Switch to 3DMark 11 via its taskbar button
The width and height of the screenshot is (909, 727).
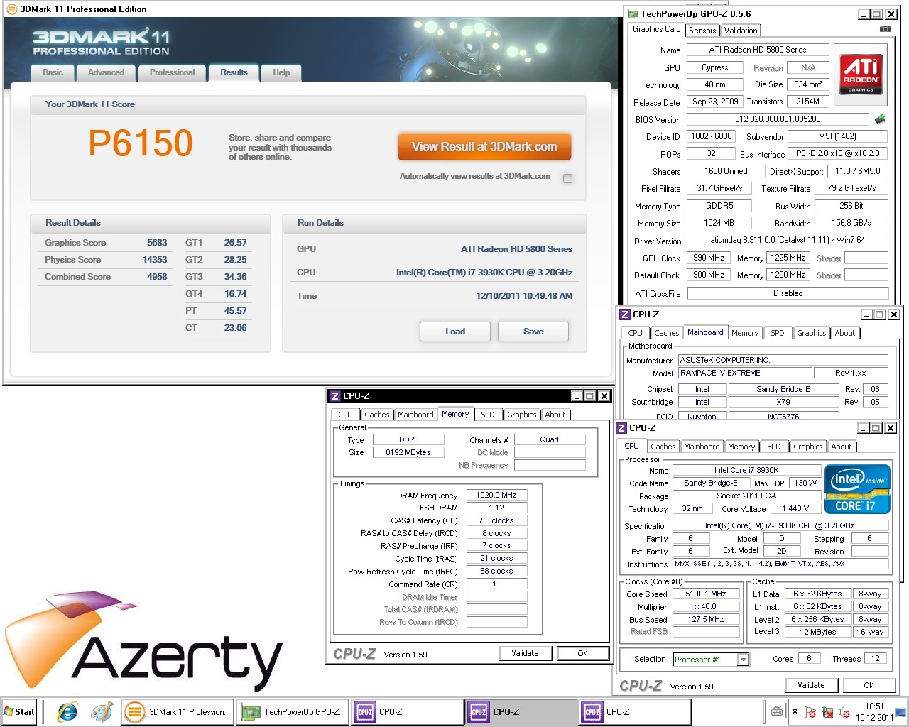pos(178,712)
